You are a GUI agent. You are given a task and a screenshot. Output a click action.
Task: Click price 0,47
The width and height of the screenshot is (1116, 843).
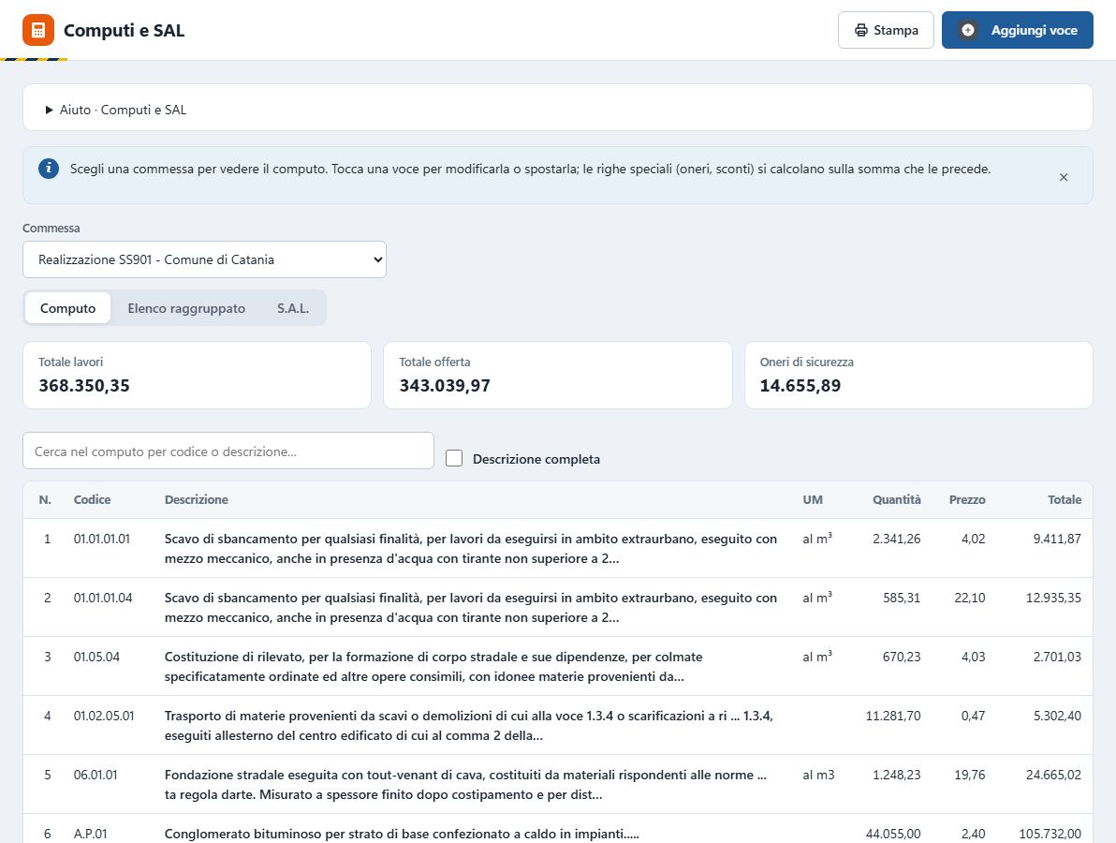tap(973, 716)
